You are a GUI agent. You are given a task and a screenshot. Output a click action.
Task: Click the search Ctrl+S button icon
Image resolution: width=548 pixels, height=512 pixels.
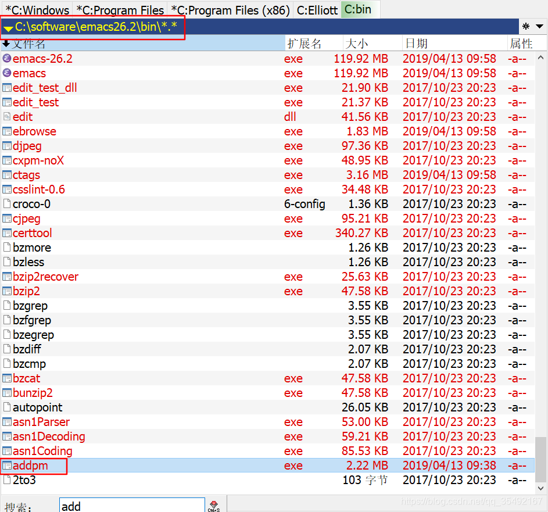tap(213, 506)
